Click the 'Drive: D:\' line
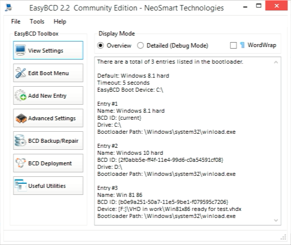 pos(110,167)
